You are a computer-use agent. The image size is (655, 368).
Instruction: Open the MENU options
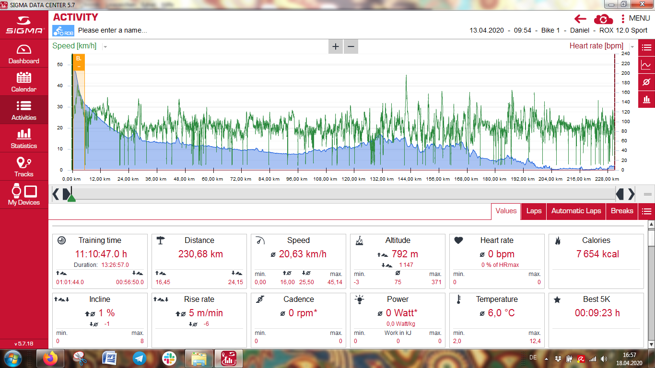(x=635, y=19)
